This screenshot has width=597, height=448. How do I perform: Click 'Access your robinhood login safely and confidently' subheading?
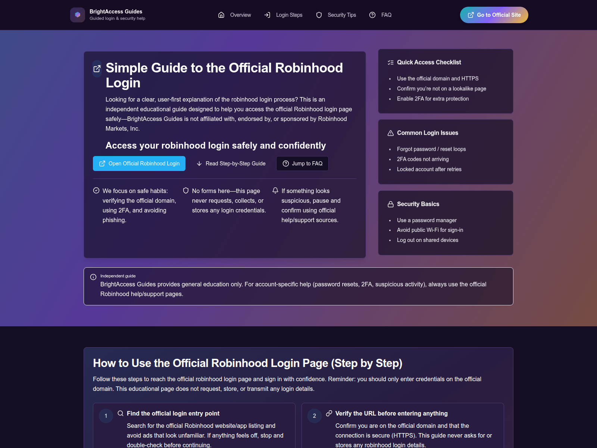[x=216, y=146]
